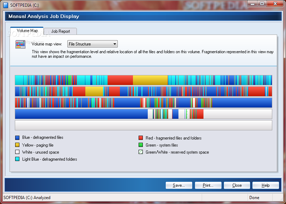Click the blue defragmented files swatch
286x204 pixels.
click(17, 138)
